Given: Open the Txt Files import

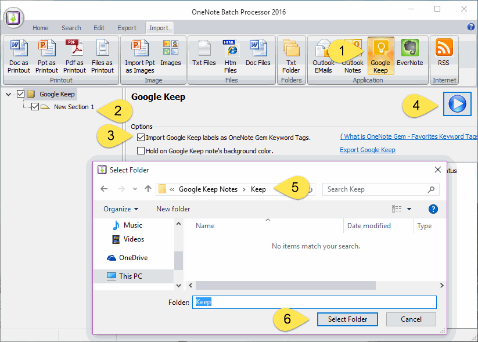Looking at the screenshot, I should pos(204,53).
